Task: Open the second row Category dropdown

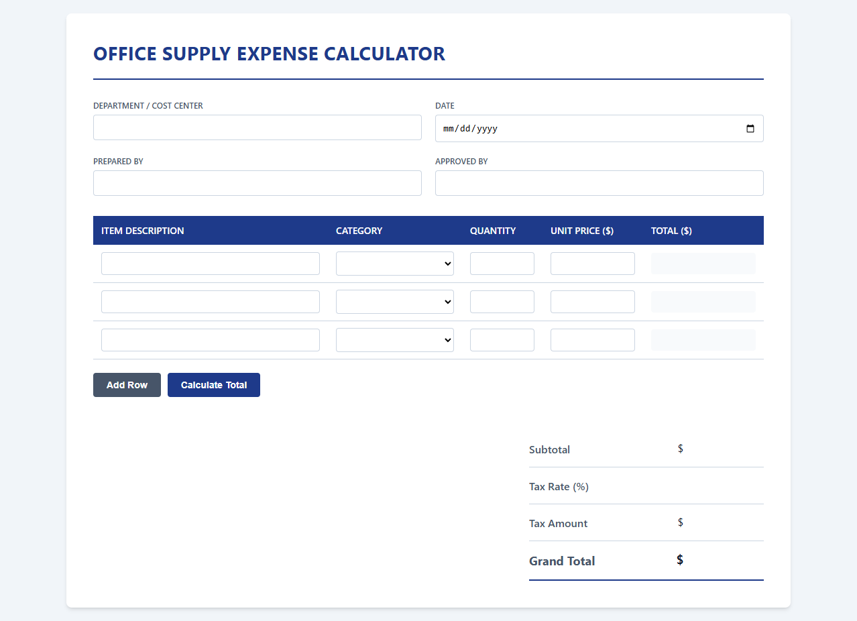Action: point(395,302)
